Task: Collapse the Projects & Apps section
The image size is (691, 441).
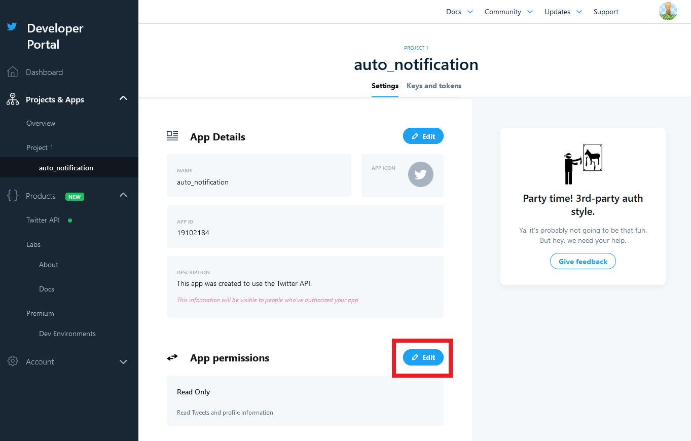Action: coord(123,98)
